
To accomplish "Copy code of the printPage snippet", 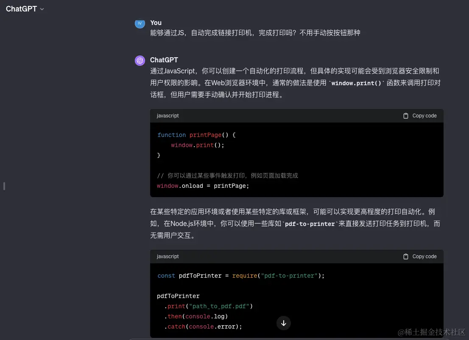I will [x=420, y=116].
